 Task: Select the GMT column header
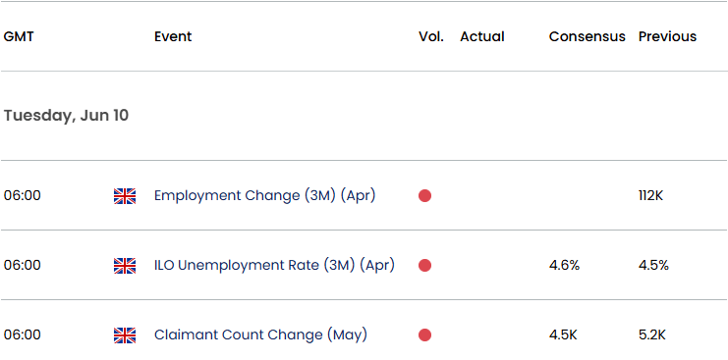click(x=19, y=36)
